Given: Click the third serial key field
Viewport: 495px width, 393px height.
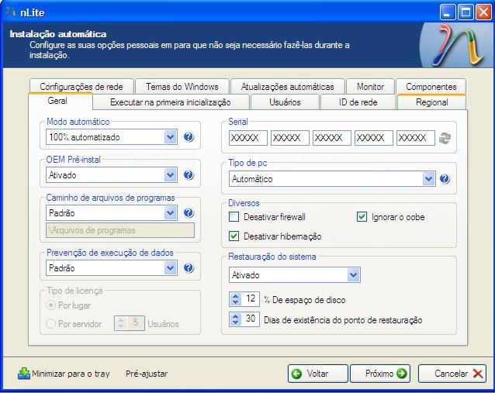Looking at the screenshot, I should pos(332,138).
